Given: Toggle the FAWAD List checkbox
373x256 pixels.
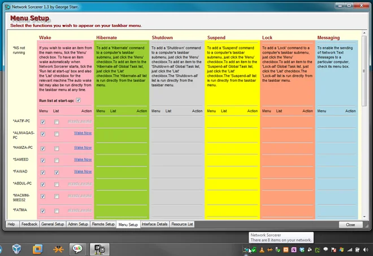Looking at the screenshot, I should coord(57,173).
